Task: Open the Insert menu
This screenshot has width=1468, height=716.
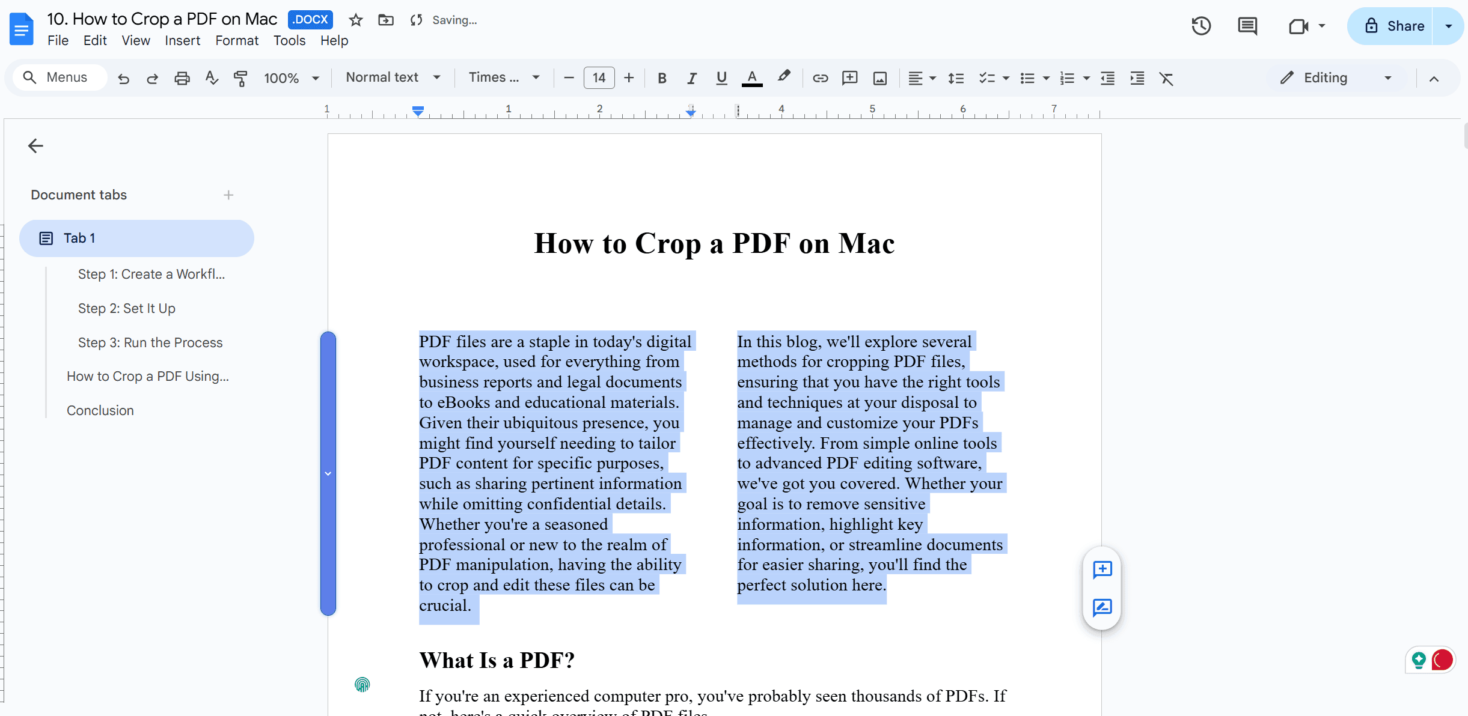Action: click(182, 40)
